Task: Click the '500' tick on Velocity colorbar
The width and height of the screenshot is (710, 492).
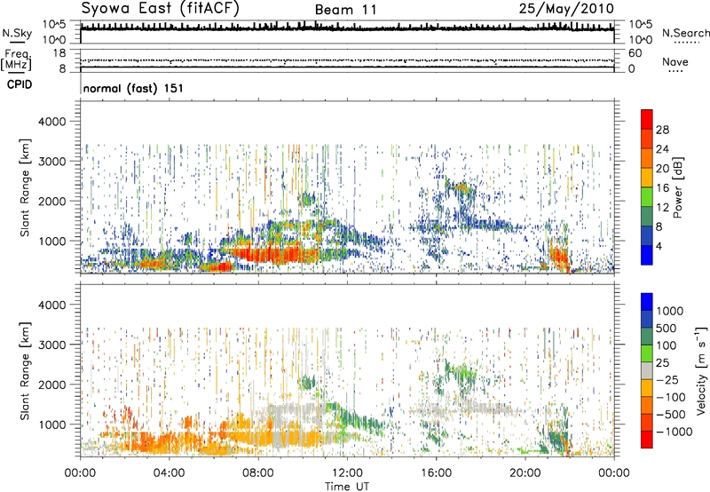Action: click(x=667, y=328)
